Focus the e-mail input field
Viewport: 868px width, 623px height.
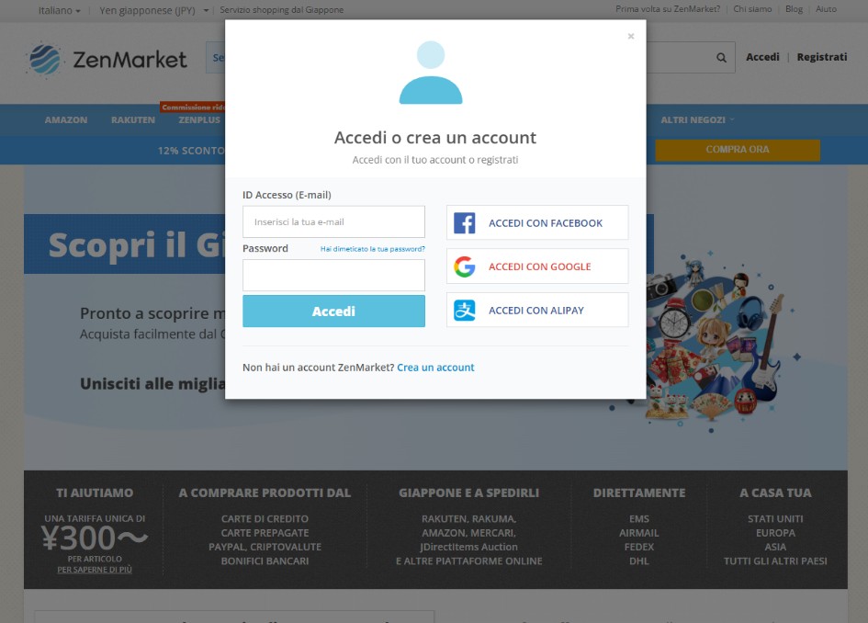(x=333, y=221)
